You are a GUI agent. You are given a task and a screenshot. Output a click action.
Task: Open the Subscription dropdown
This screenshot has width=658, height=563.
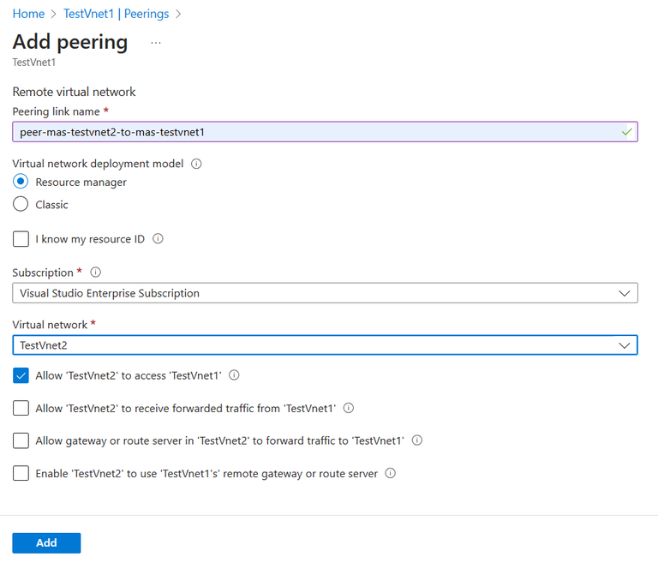click(325, 293)
